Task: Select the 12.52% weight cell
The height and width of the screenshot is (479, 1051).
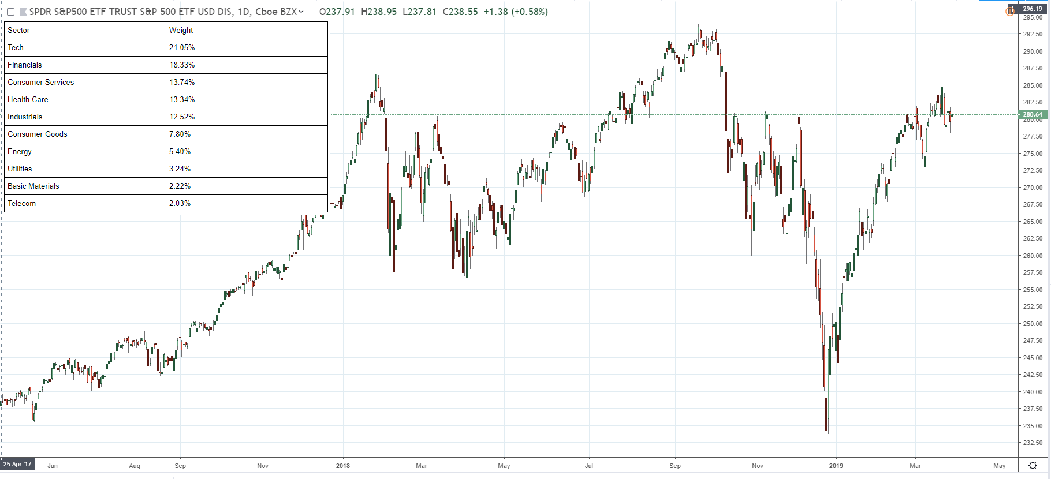Action: coord(247,117)
